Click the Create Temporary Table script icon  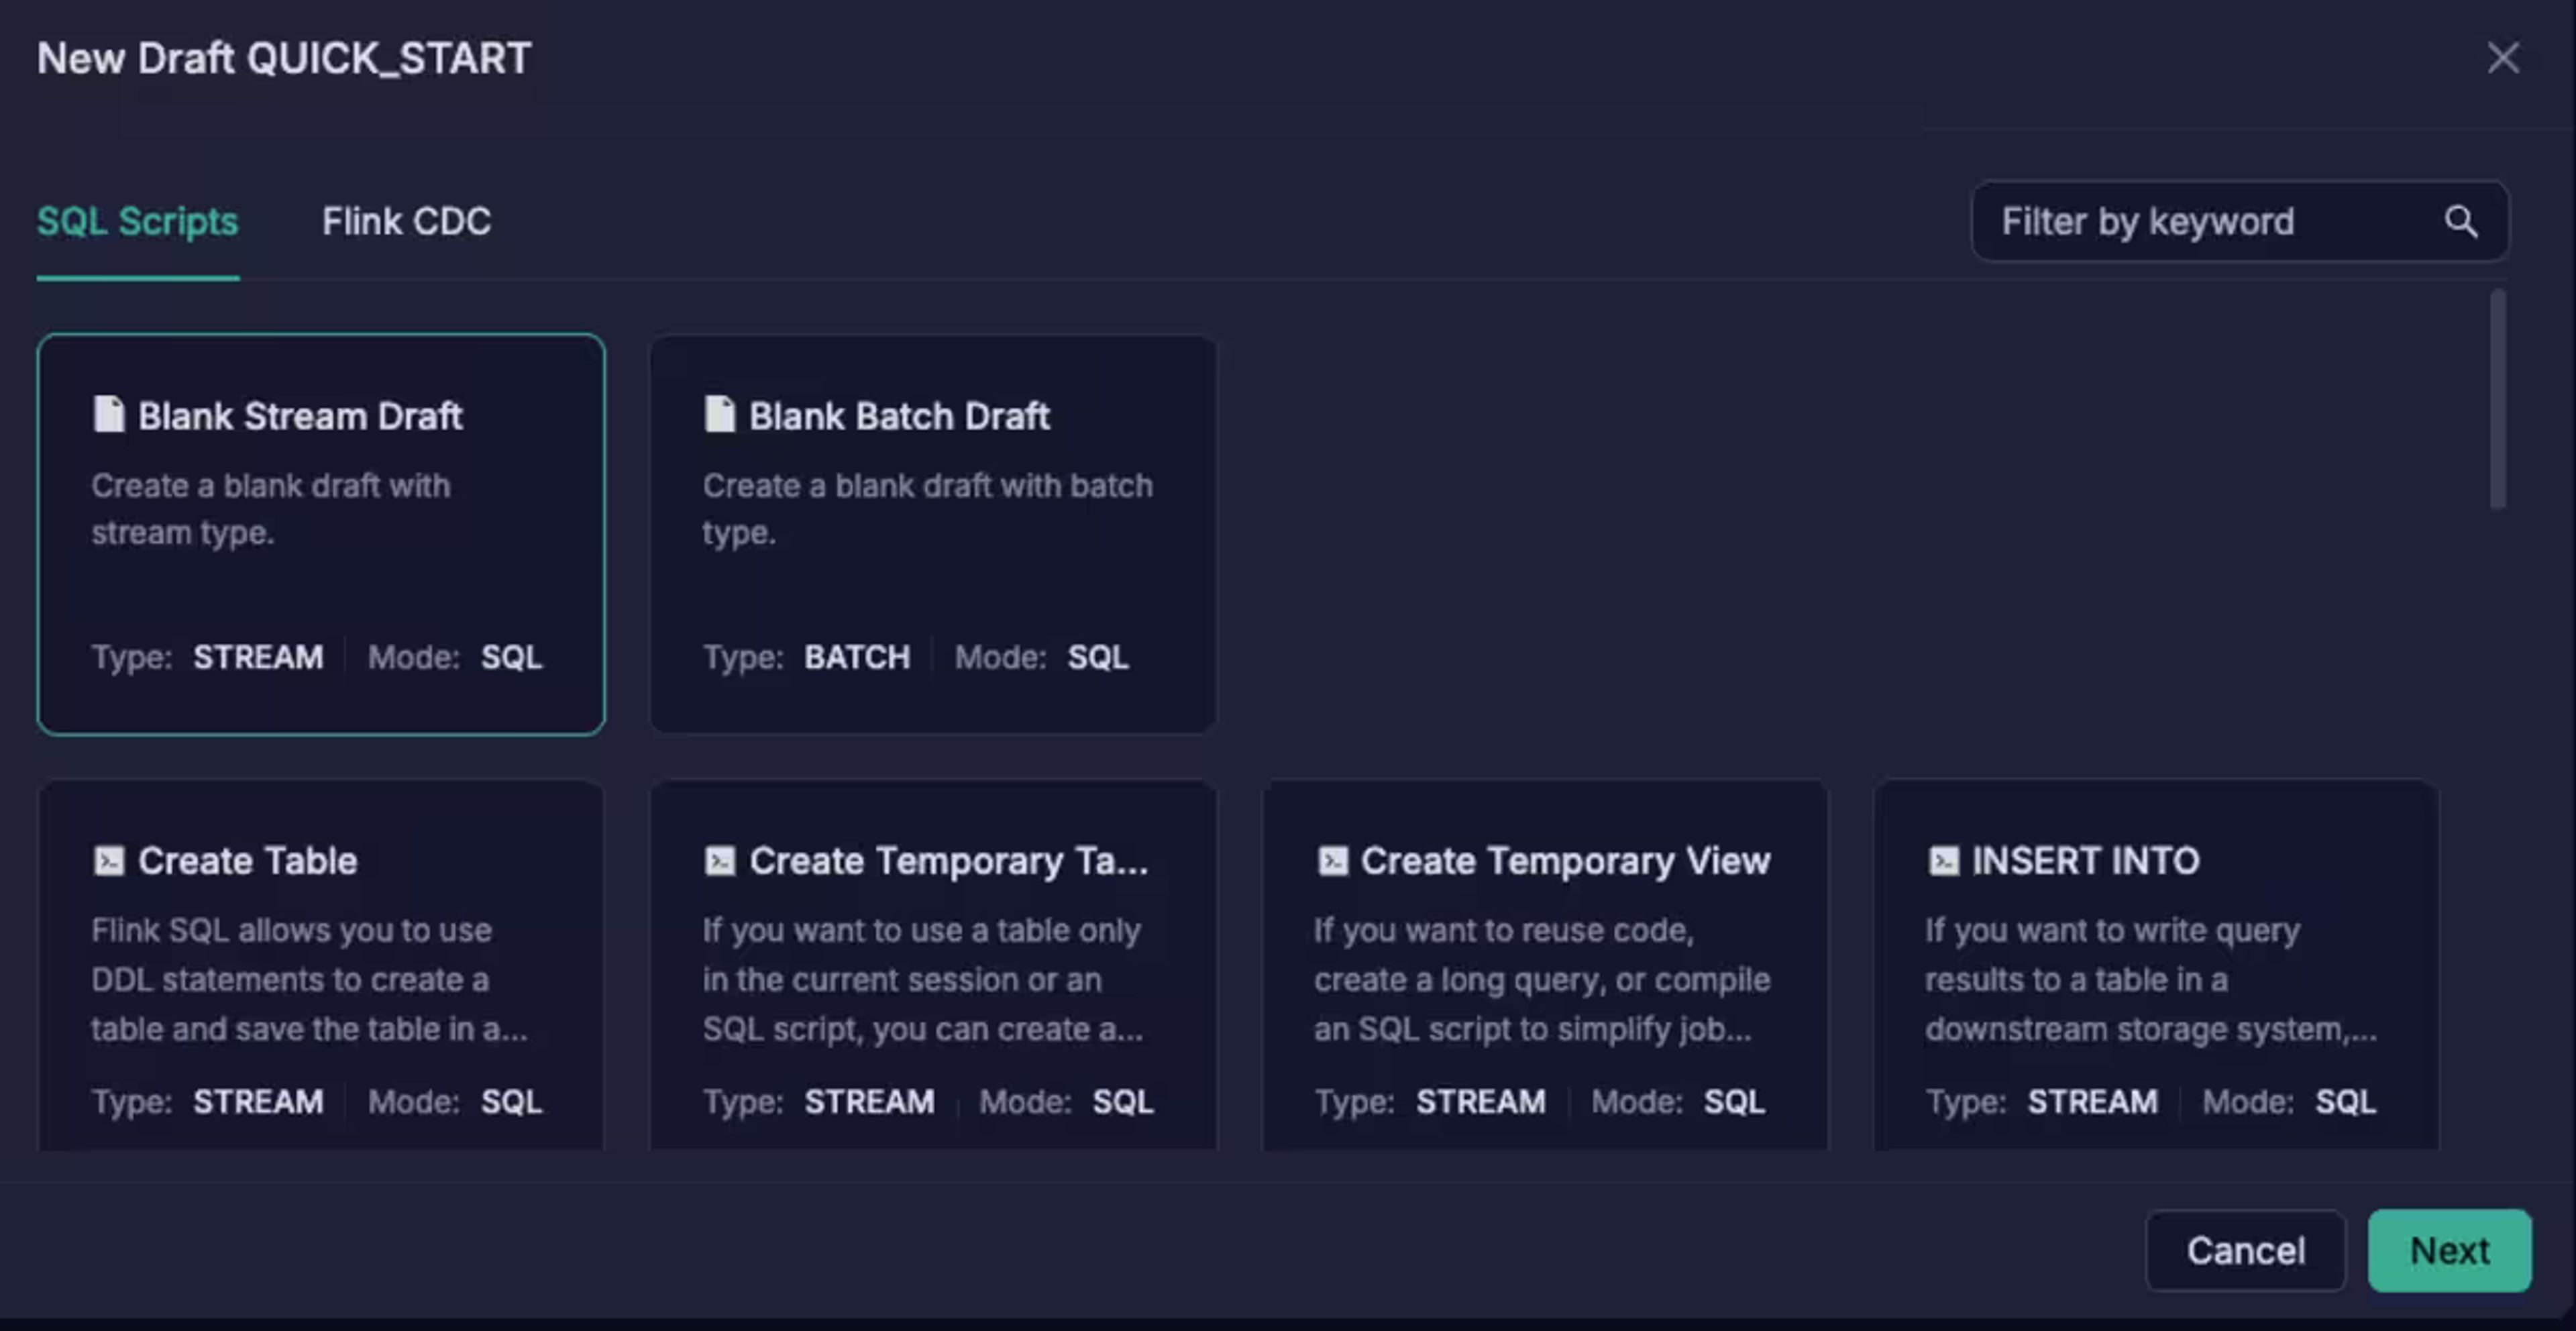tap(719, 861)
